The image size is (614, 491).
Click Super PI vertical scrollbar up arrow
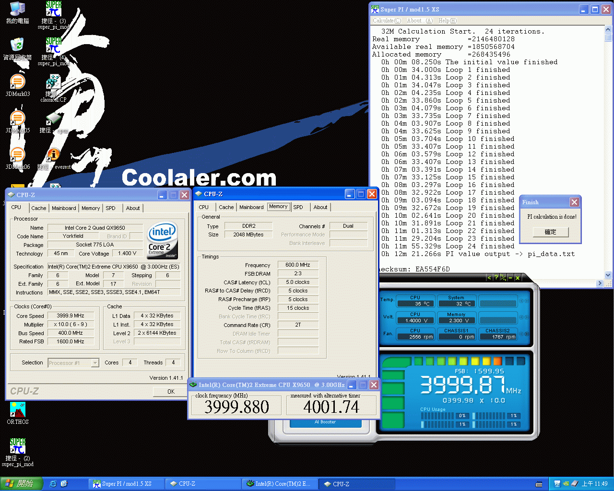tap(608, 29)
